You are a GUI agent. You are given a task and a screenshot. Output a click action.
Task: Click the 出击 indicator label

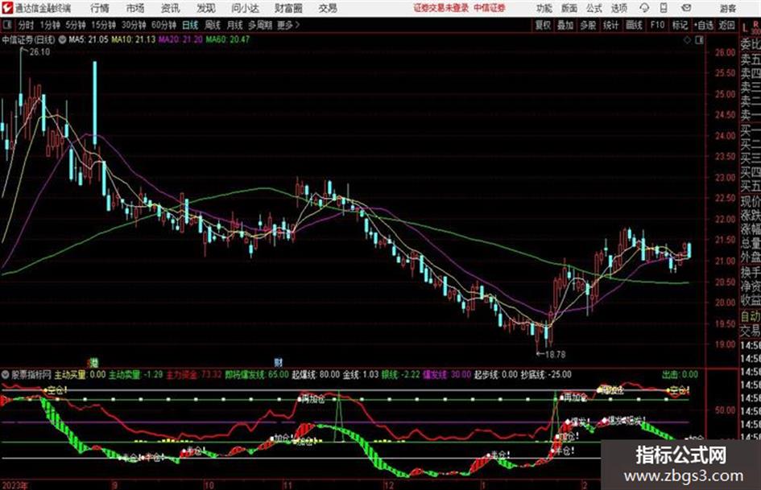670,374
